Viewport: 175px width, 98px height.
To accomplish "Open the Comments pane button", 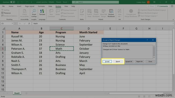I will [x=163, y=6].
